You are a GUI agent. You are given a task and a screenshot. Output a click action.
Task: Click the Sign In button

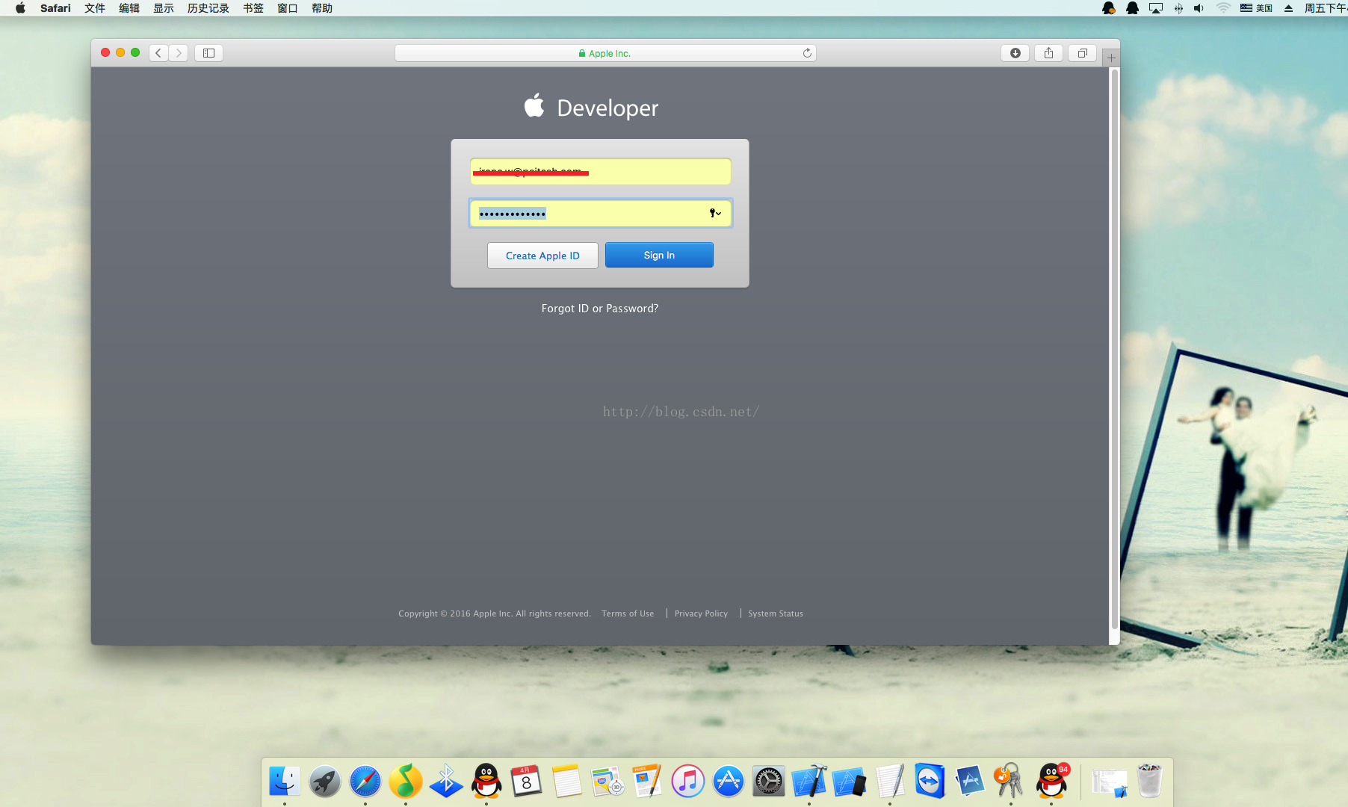pyautogui.click(x=659, y=255)
